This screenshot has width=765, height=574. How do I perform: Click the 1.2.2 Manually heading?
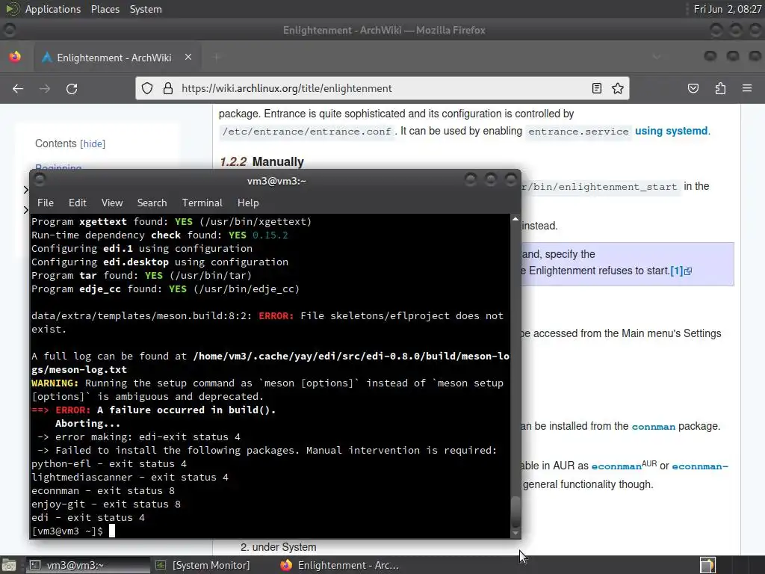261,161
